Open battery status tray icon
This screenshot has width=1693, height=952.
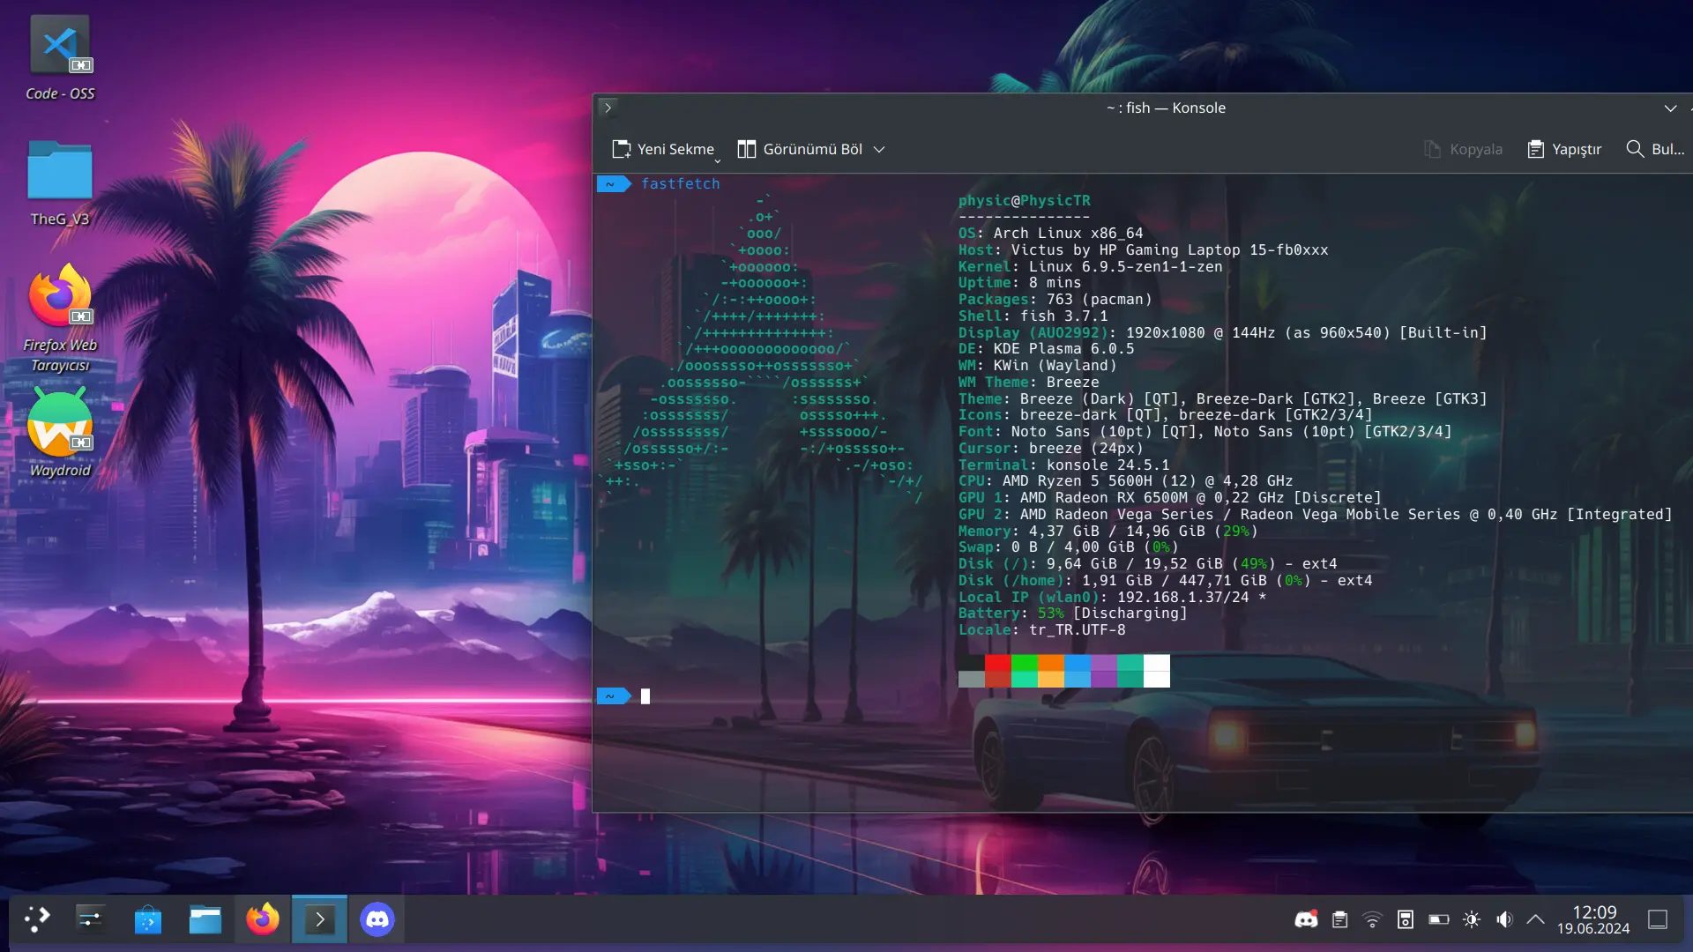[1438, 919]
